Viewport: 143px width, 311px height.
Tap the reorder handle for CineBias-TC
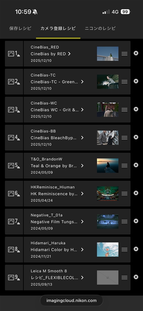click(x=124, y=82)
